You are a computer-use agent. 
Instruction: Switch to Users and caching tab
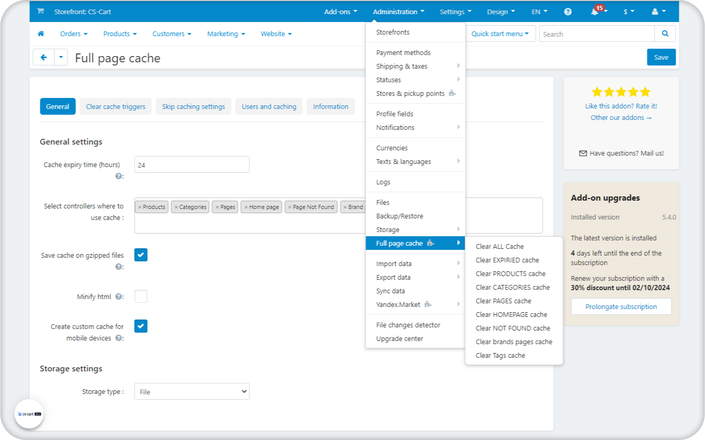269,106
